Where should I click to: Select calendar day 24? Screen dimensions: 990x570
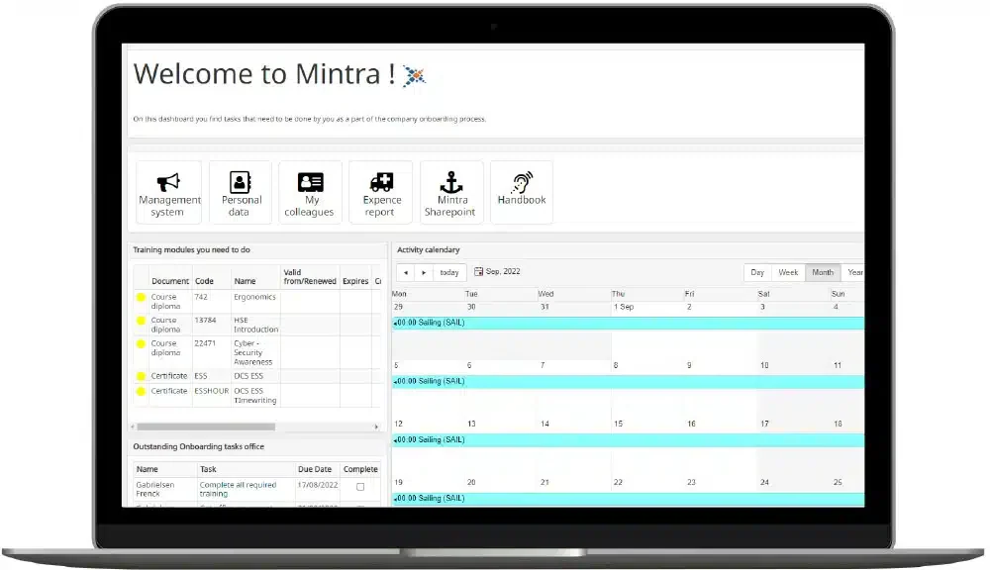point(764,482)
